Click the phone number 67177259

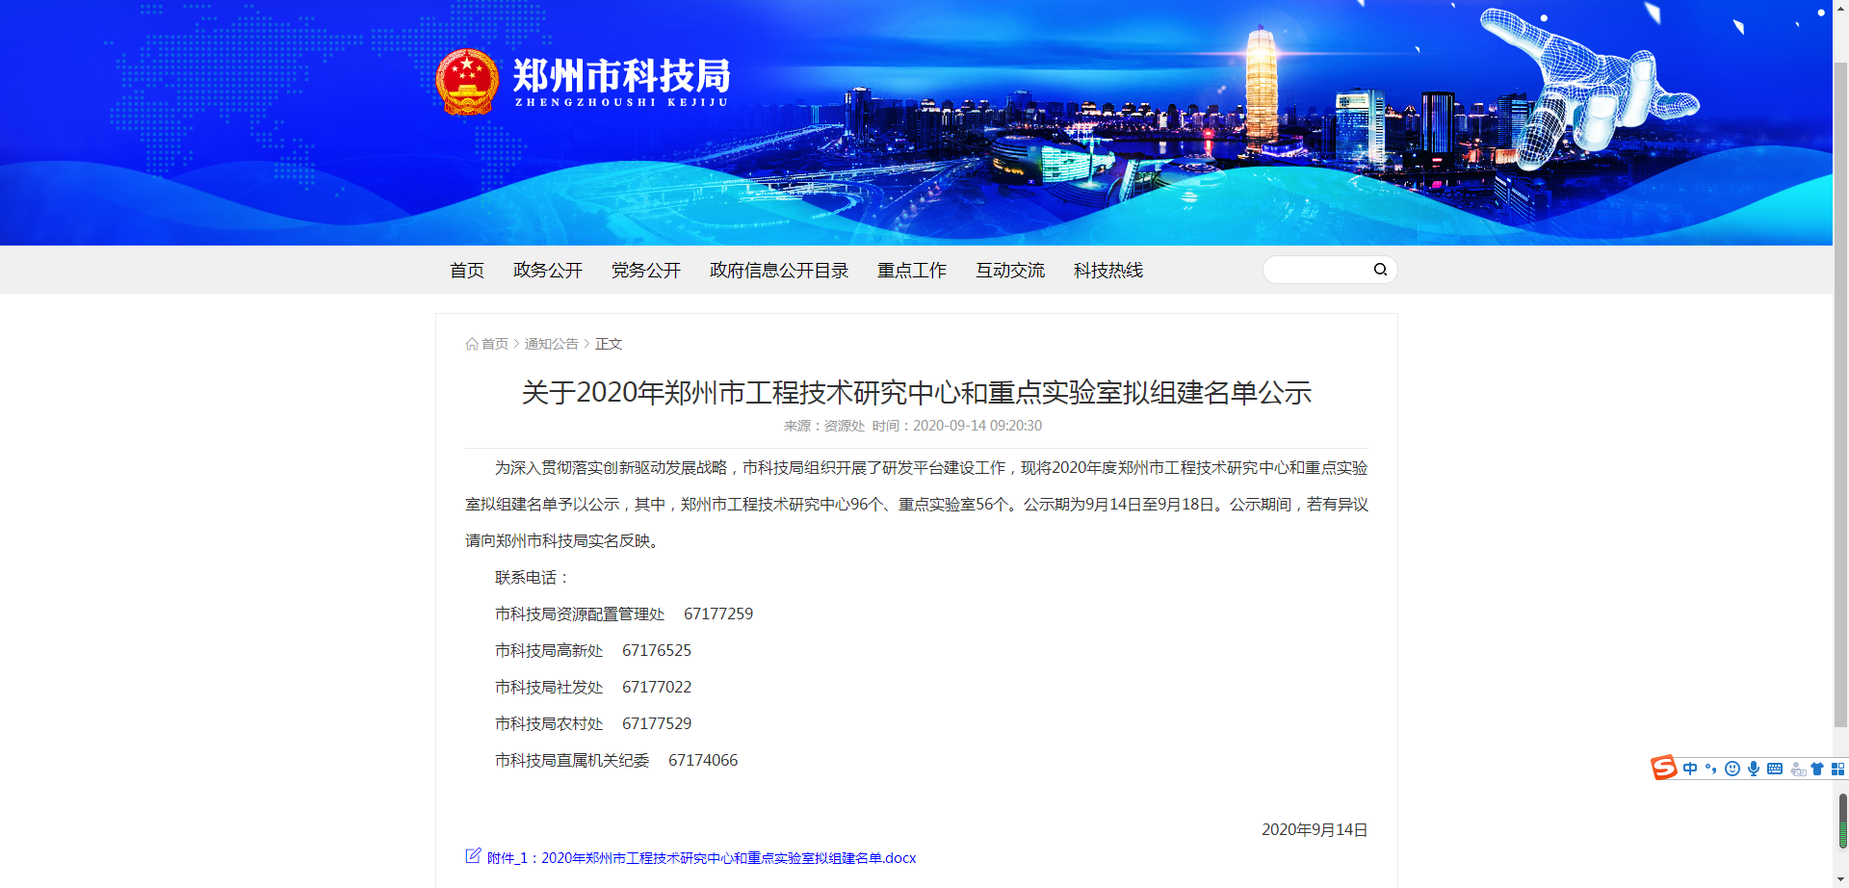(x=718, y=614)
